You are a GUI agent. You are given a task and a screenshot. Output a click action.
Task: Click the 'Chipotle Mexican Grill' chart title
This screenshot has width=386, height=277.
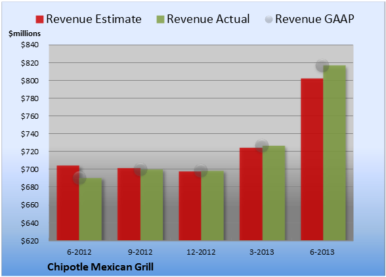pyautogui.click(x=100, y=267)
